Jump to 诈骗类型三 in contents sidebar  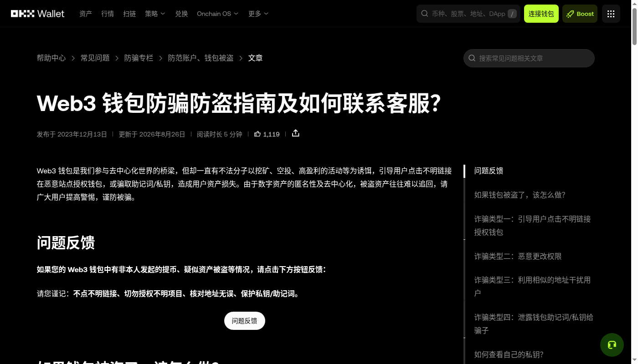[x=532, y=286]
